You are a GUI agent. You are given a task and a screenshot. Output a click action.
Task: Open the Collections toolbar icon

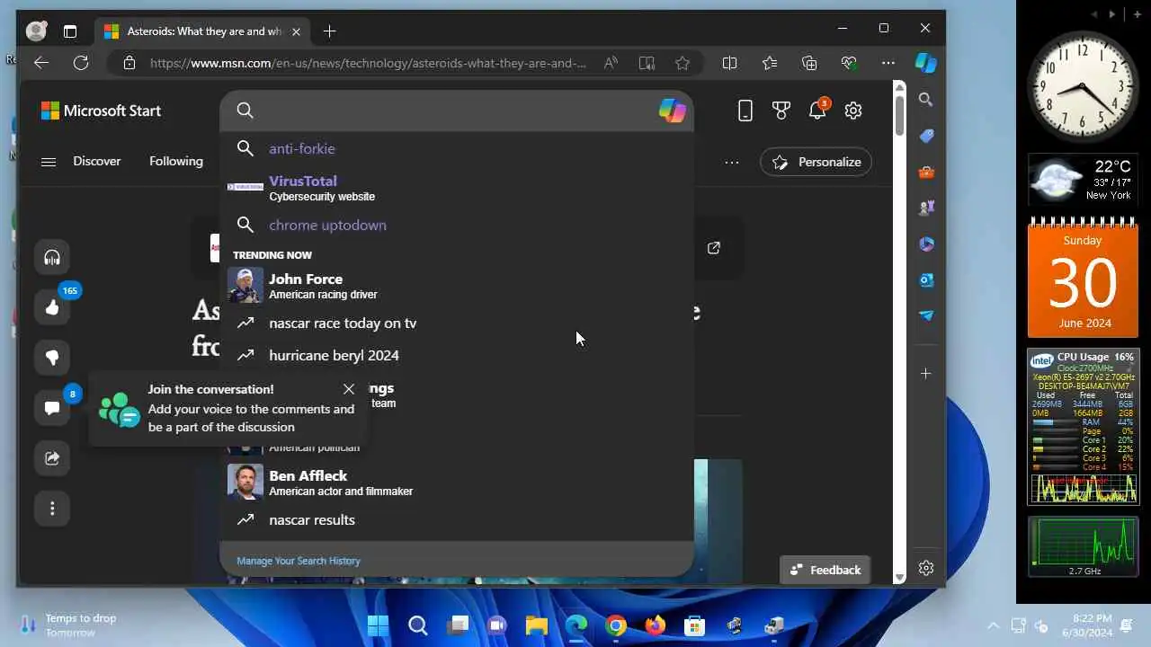tap(809, 63)
